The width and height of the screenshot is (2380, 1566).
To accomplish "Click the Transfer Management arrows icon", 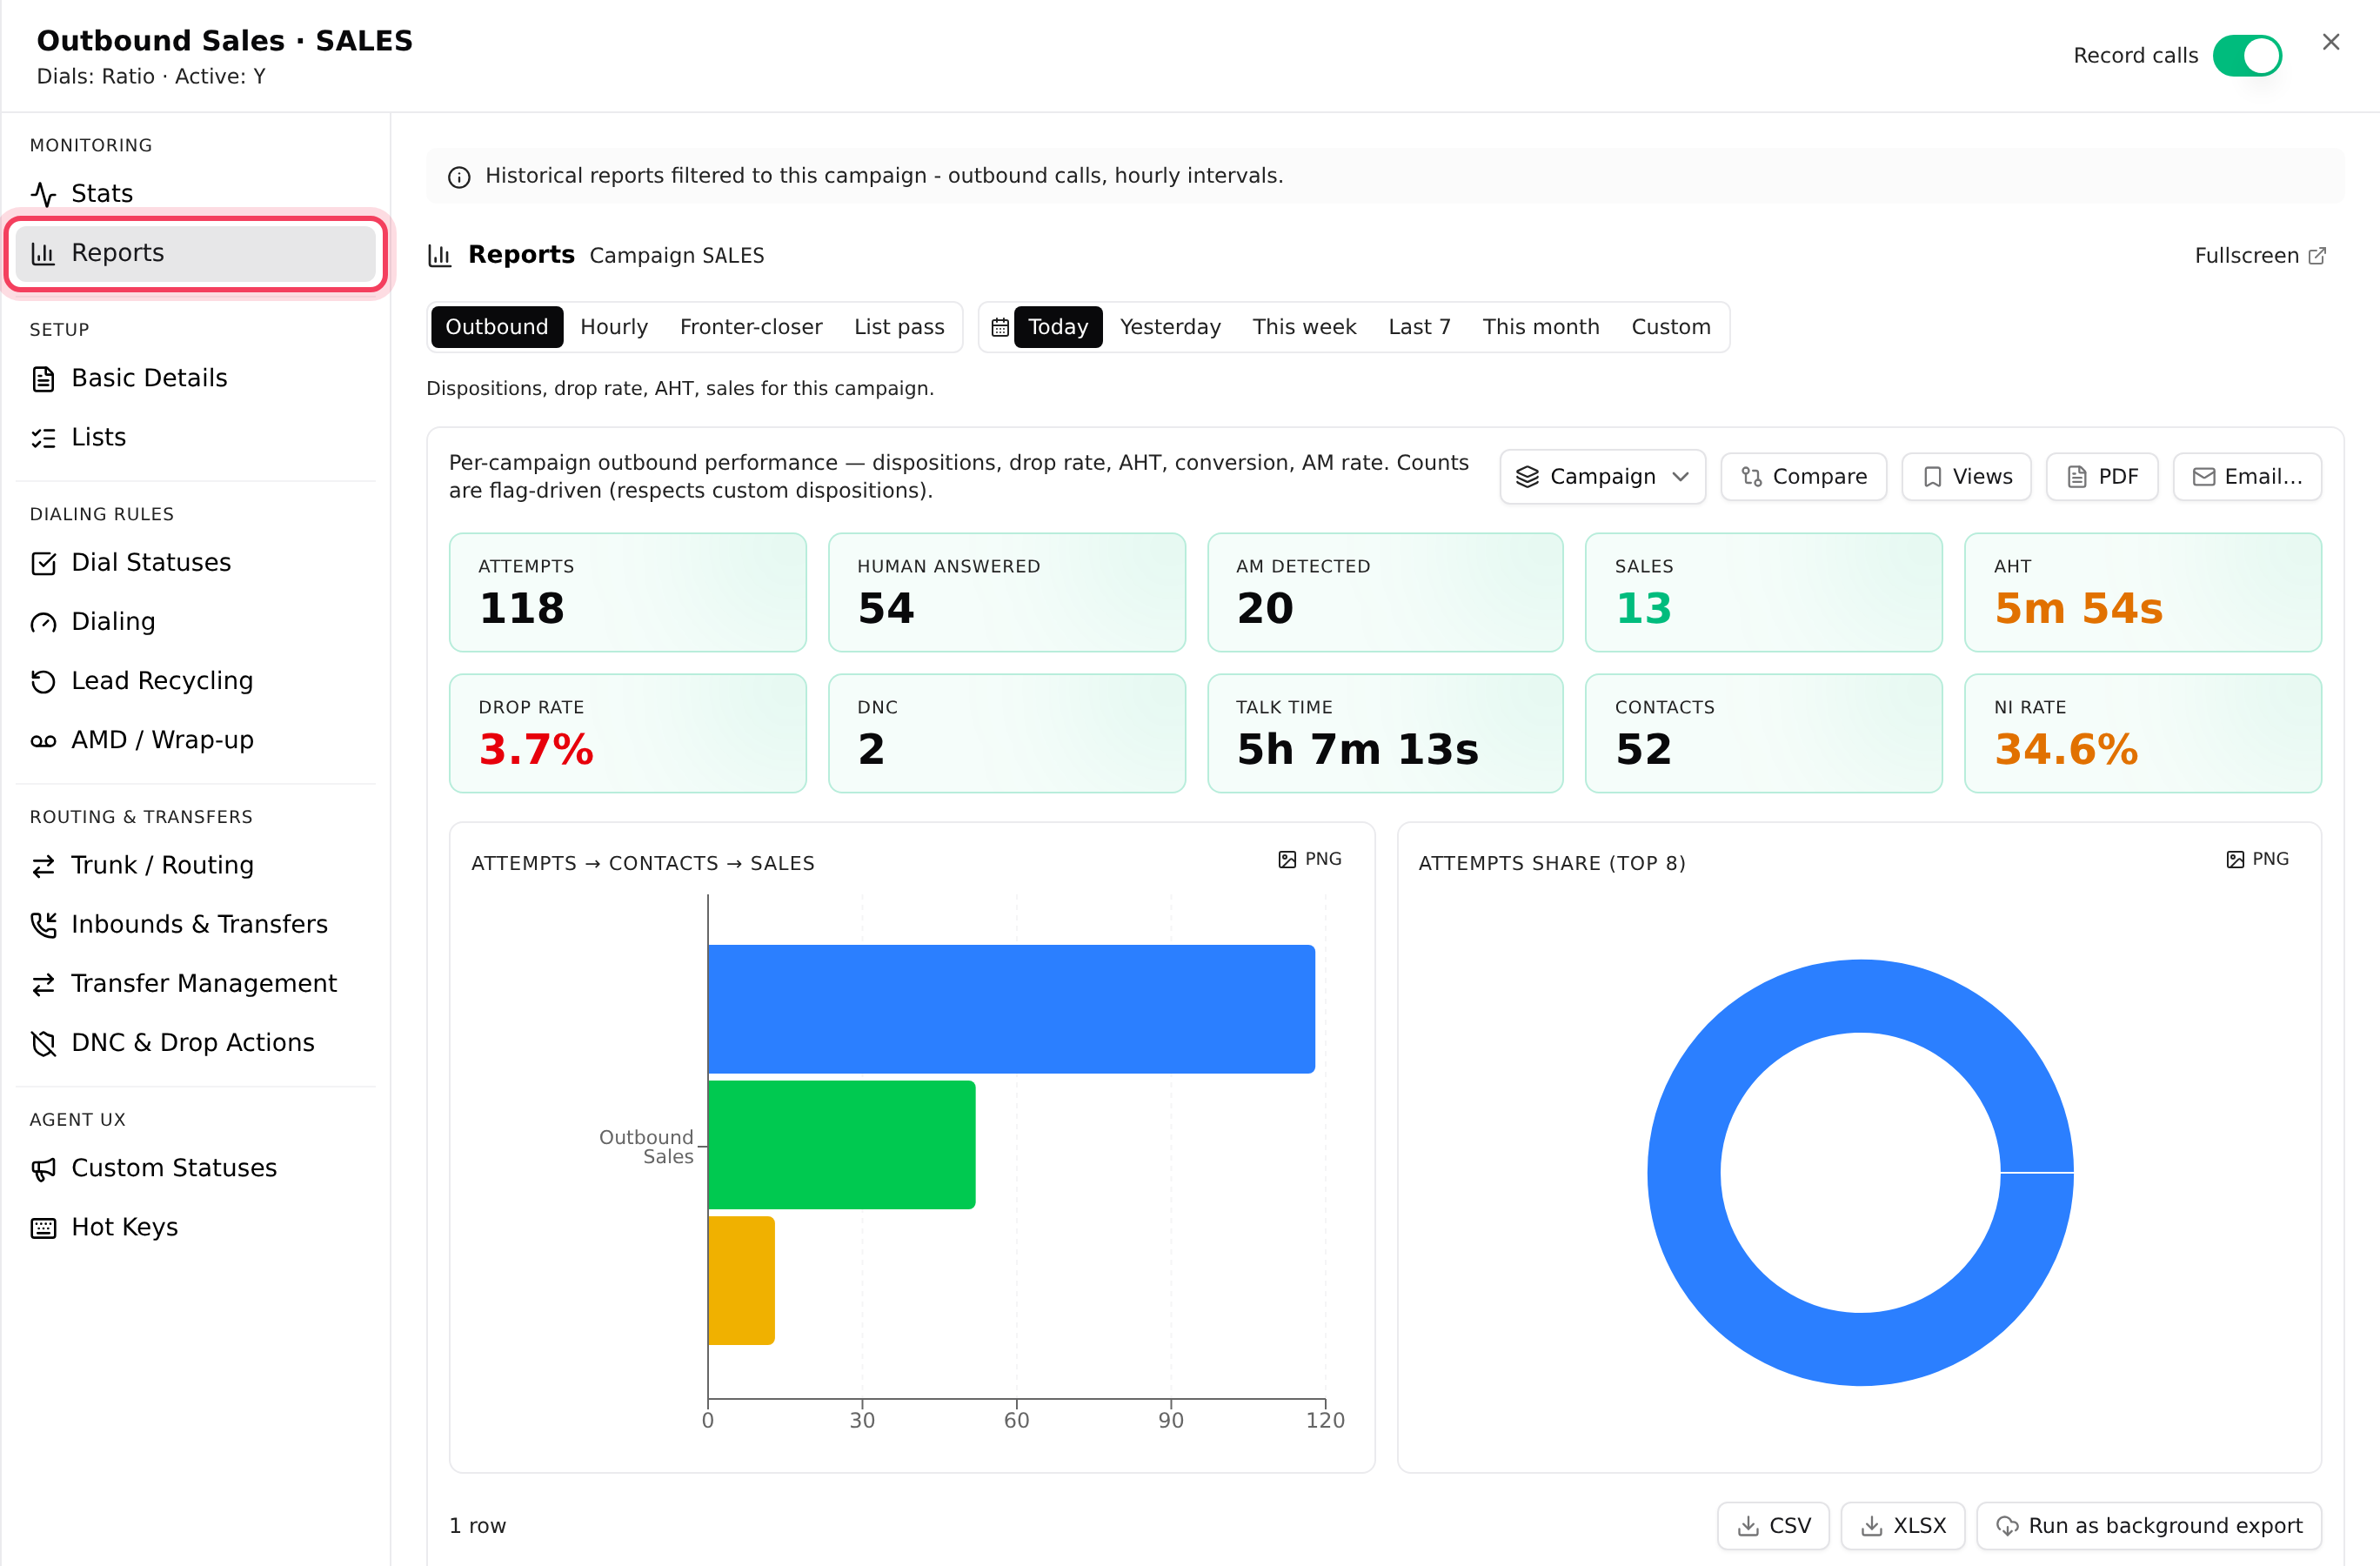I will [x=43, y=984].
